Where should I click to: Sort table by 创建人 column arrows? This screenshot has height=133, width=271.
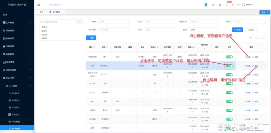[195, 47]
